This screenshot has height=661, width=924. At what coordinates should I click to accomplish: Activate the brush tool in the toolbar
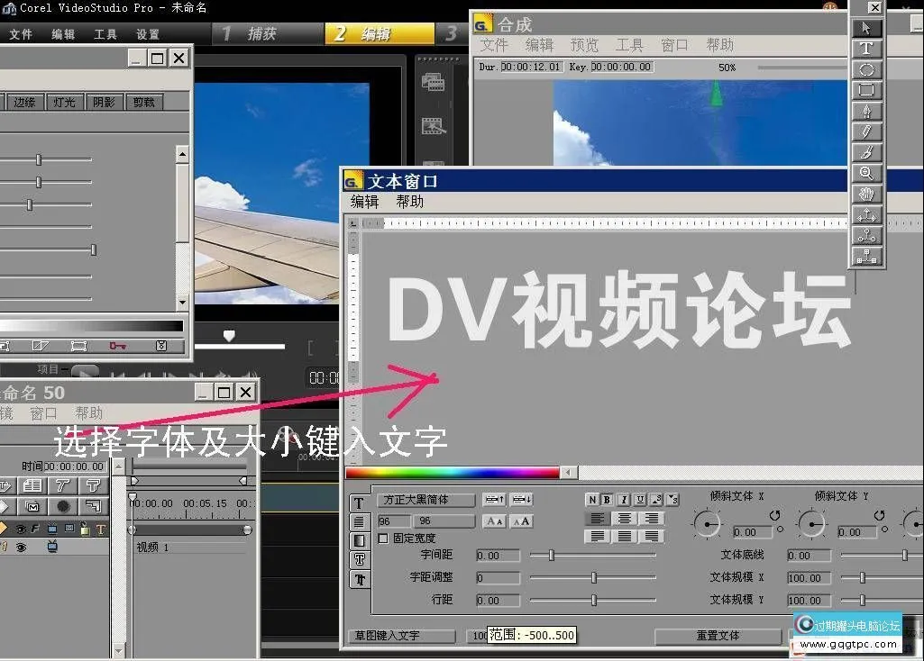point(866,151)
